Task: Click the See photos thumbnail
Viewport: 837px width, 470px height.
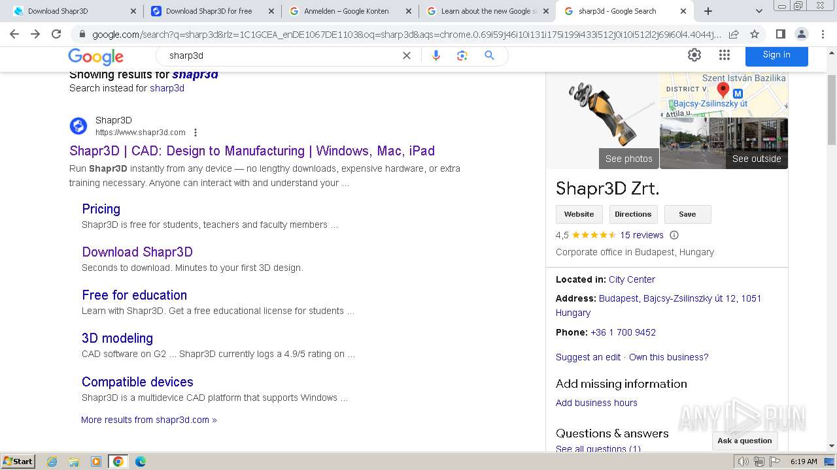Action: click(x=602, y=121)
